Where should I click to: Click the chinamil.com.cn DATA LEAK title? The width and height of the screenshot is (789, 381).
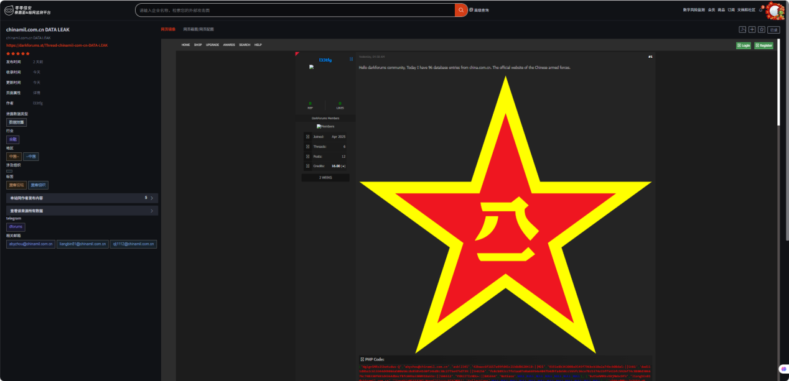[x=38, y=29]
